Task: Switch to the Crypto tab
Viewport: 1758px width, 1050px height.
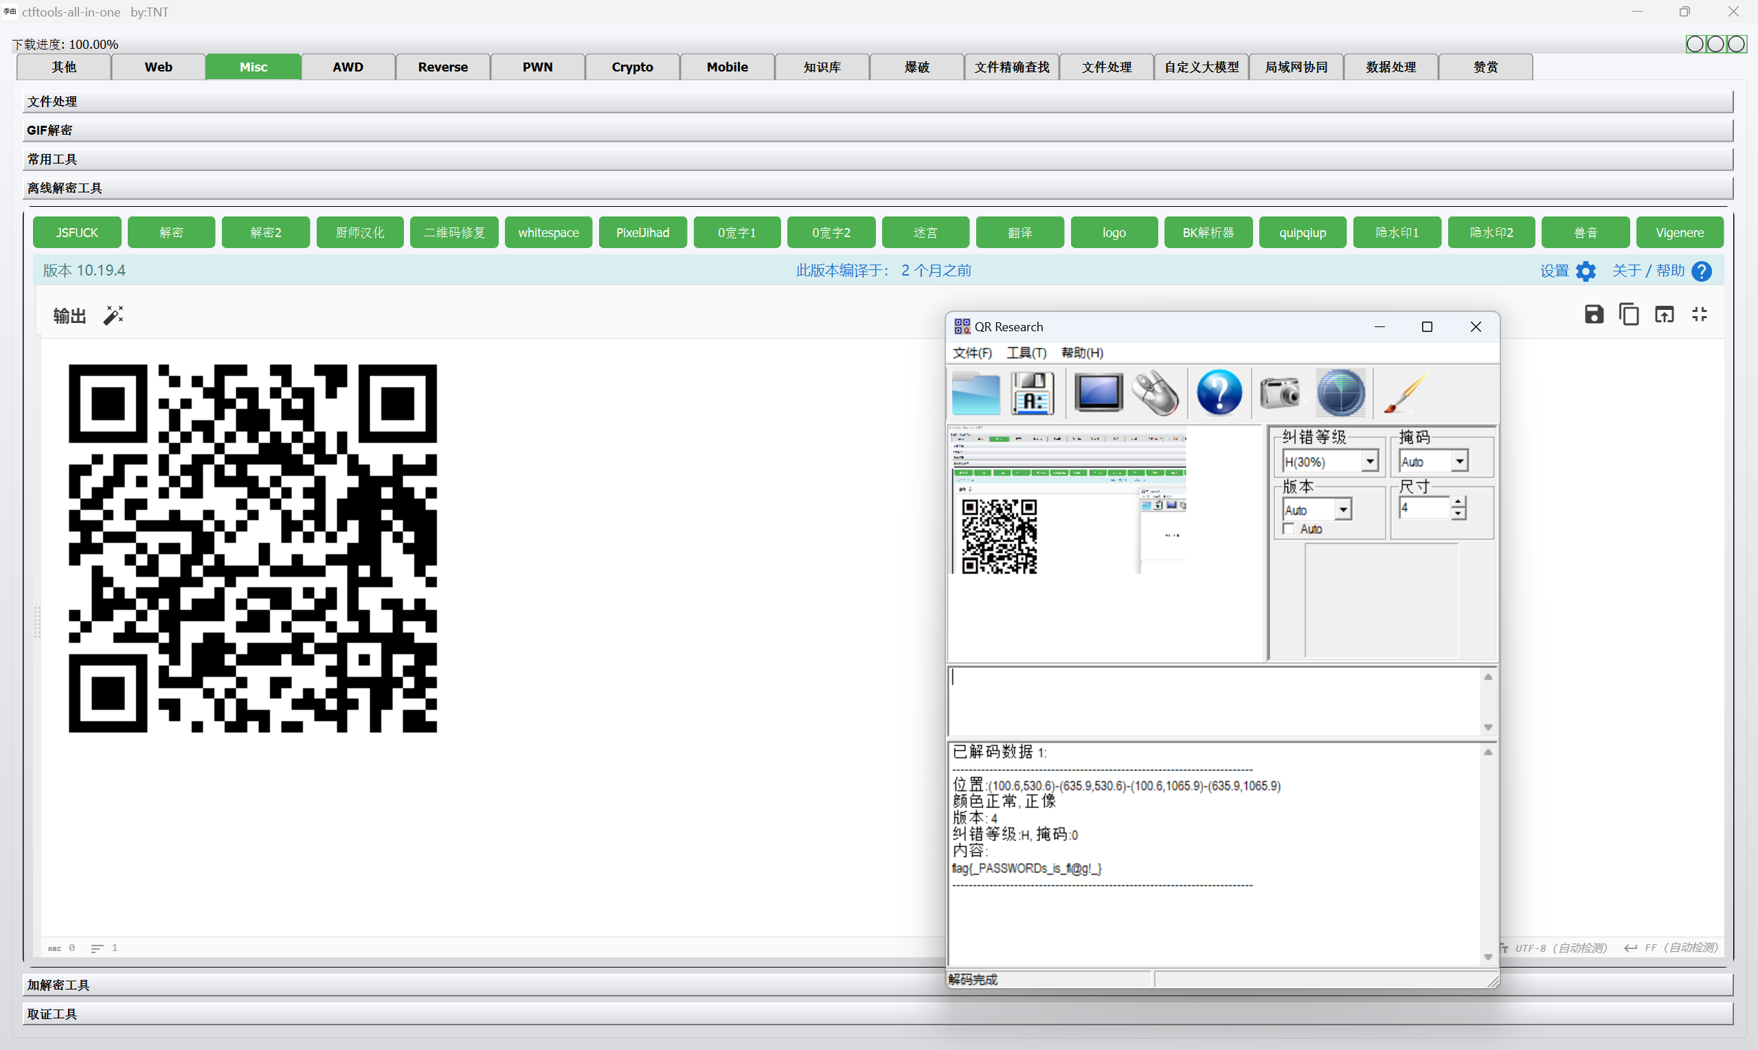Action: [x=632, y=67]
